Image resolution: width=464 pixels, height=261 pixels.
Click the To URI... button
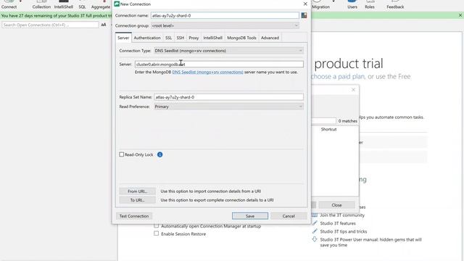click(137, 200)
